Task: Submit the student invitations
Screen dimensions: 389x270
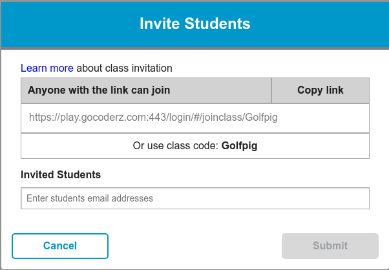Action: 330,246
